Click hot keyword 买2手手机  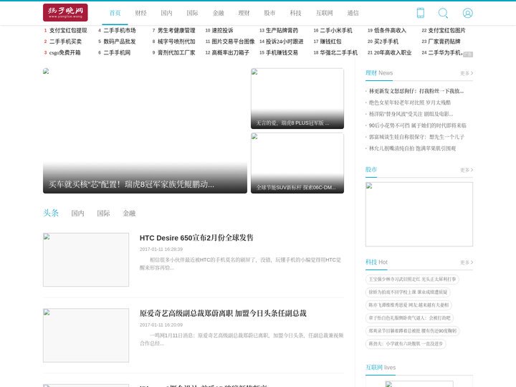click(x=386, y=42)
